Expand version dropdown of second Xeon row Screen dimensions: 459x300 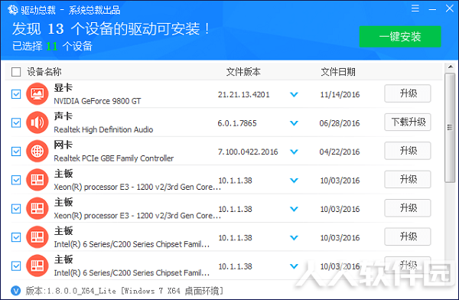click(294, 209)
